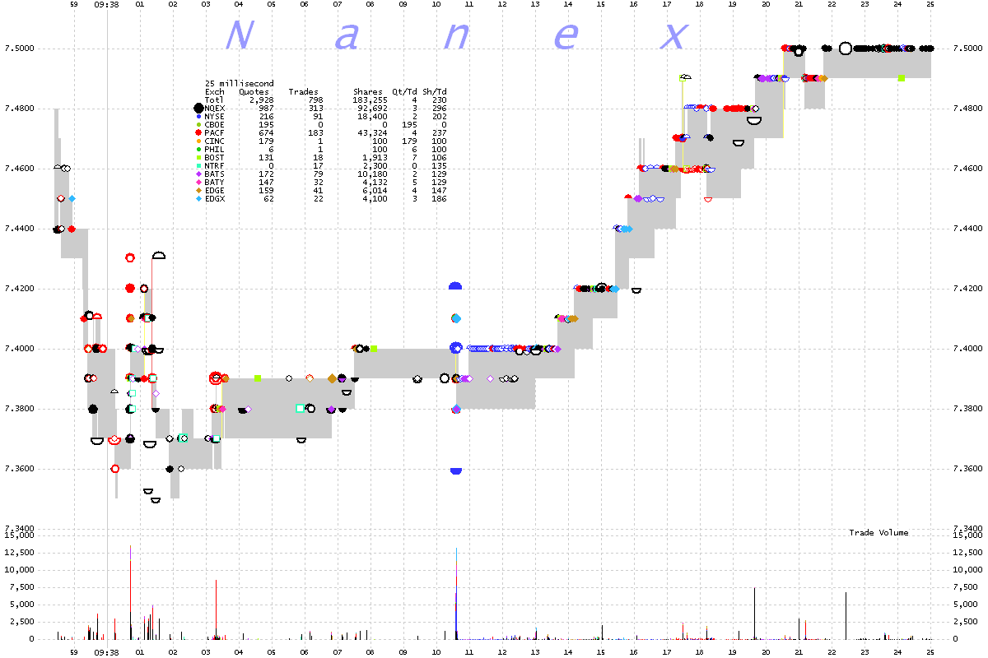The width and height of the screenshot is (988, 658).
Task: Click the large blue NYSE half-circle near 7.4200
Action: pyautogui.click(x=455, y=286)
